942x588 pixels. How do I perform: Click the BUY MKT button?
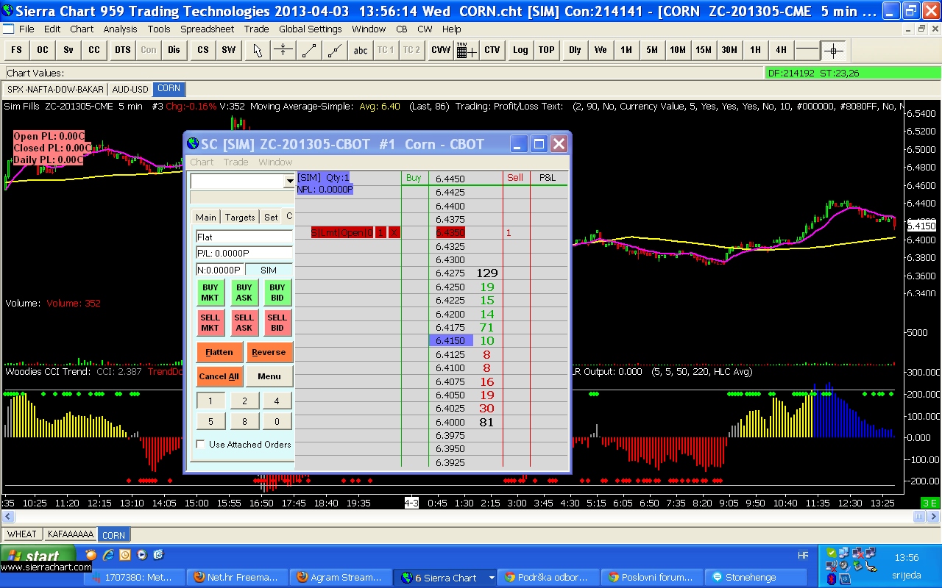(x=210, y=293)
